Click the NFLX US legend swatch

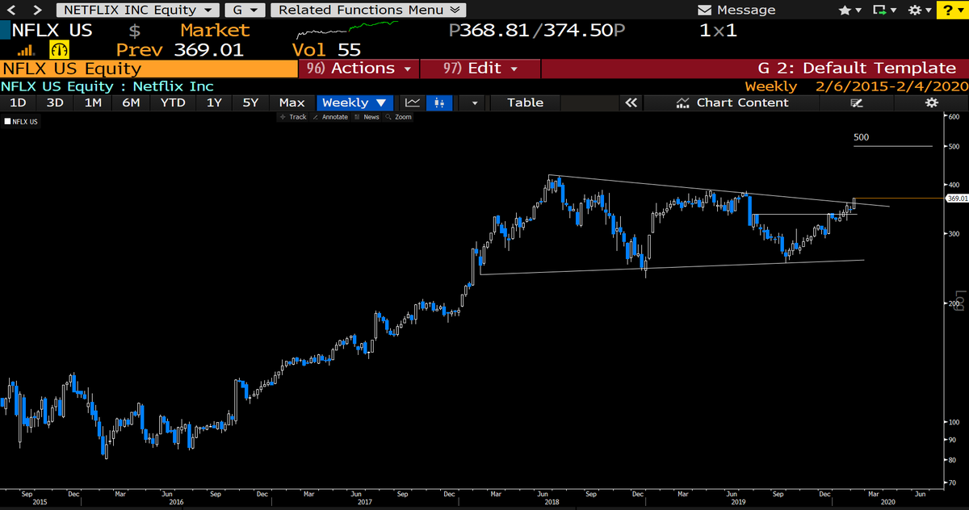pos(7,122)
